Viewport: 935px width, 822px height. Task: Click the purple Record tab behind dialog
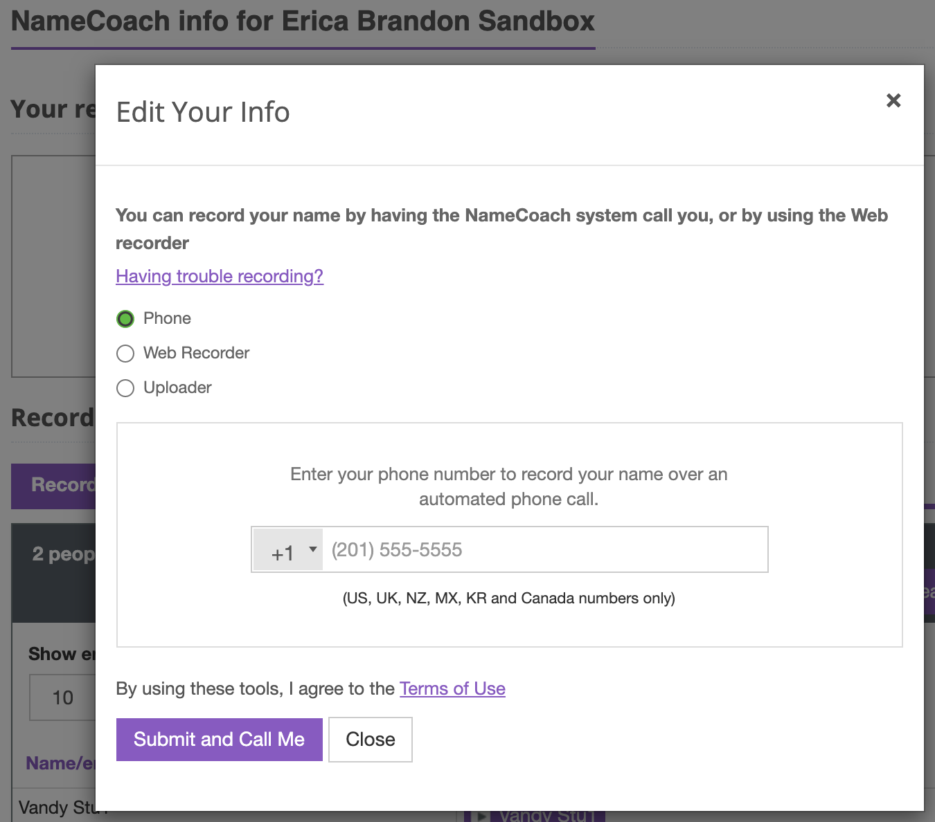53,486
